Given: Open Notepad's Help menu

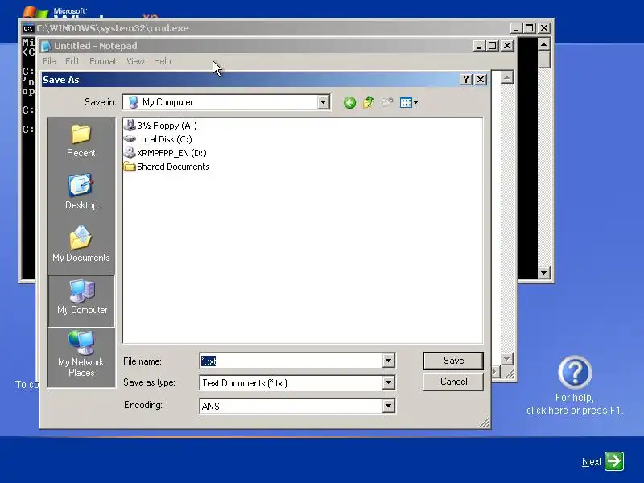Looking at the screenshot, I should [x=163, y=61].
